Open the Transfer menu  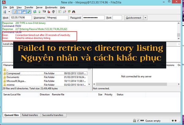29,7
